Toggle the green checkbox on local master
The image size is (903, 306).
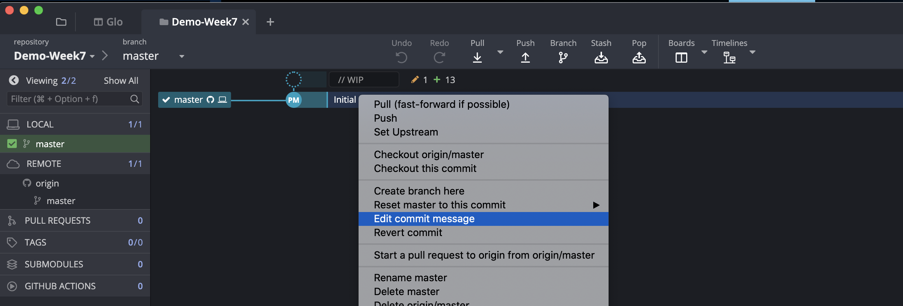12,144
